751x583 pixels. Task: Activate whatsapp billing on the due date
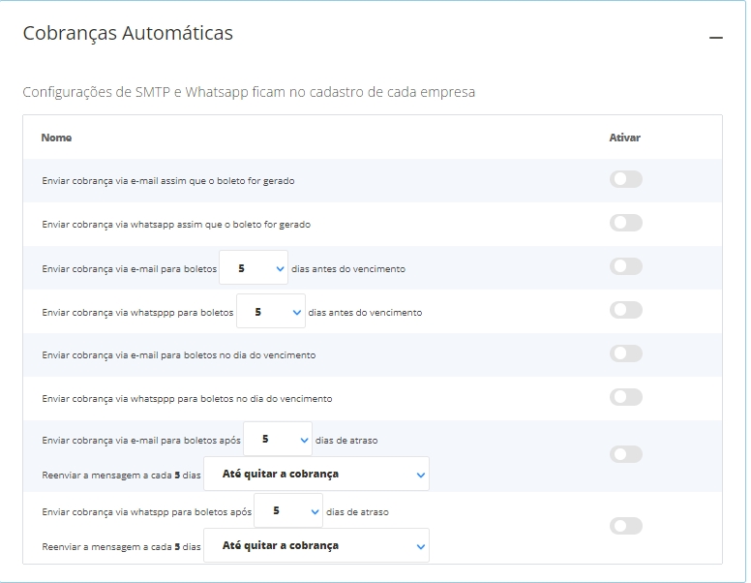(x=625, y=397)
